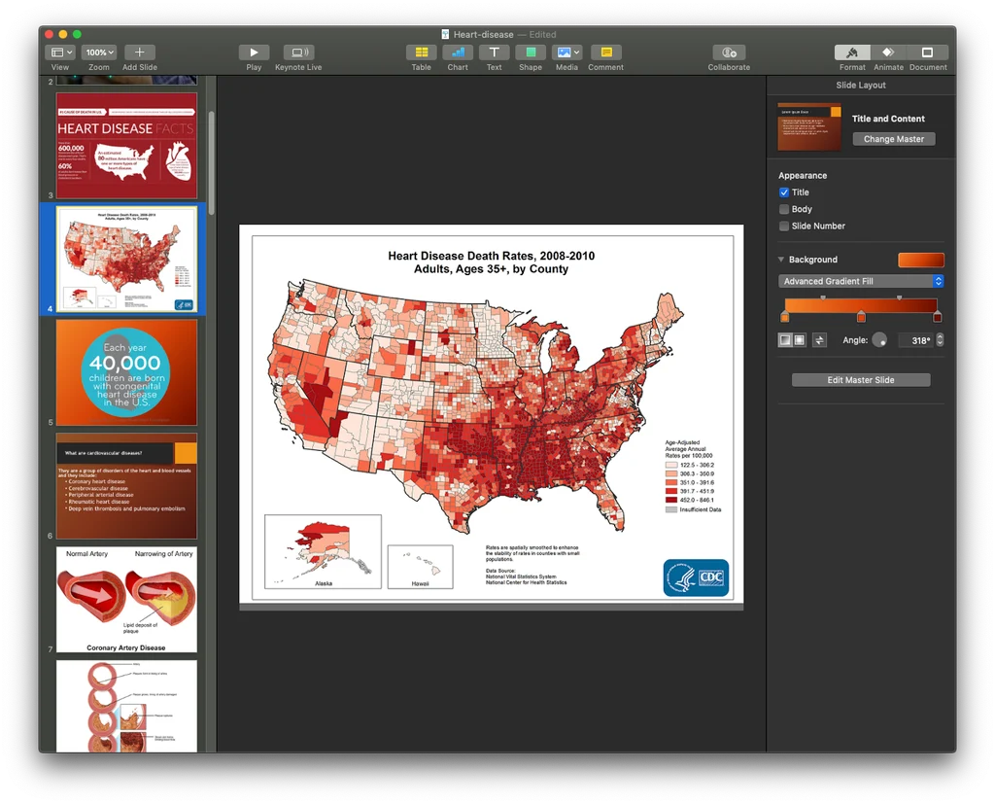The width and height of the screenshot is (995, 804).
Task: Click the Change Master button
Action: 894,139
